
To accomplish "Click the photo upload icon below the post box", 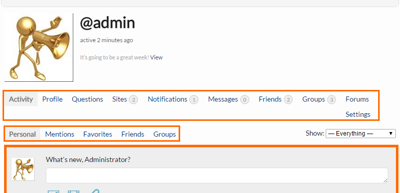I will (53, 191).
